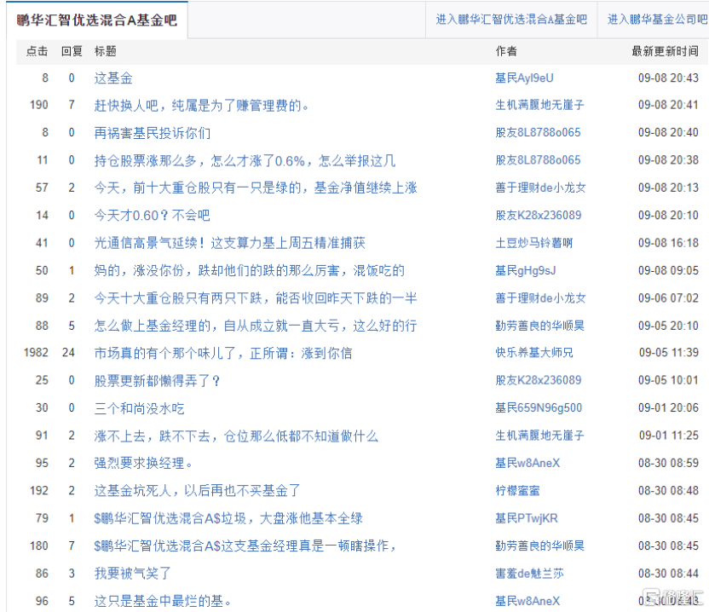709x612 pixels.
Task: Open post 怎么做上基金经理的，自从成立就一直大亏
Action: (x=256, y=326)
